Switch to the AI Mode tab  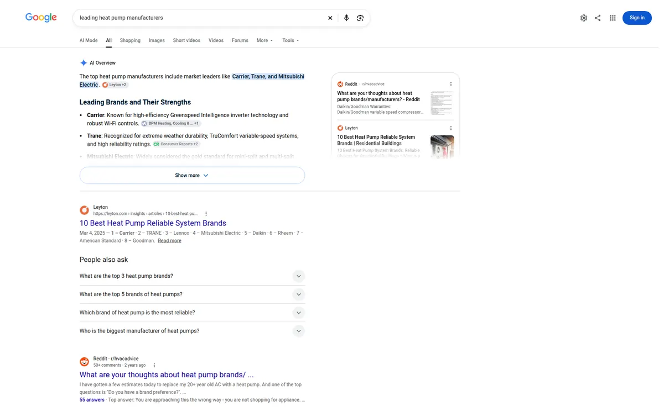point(89,40)
